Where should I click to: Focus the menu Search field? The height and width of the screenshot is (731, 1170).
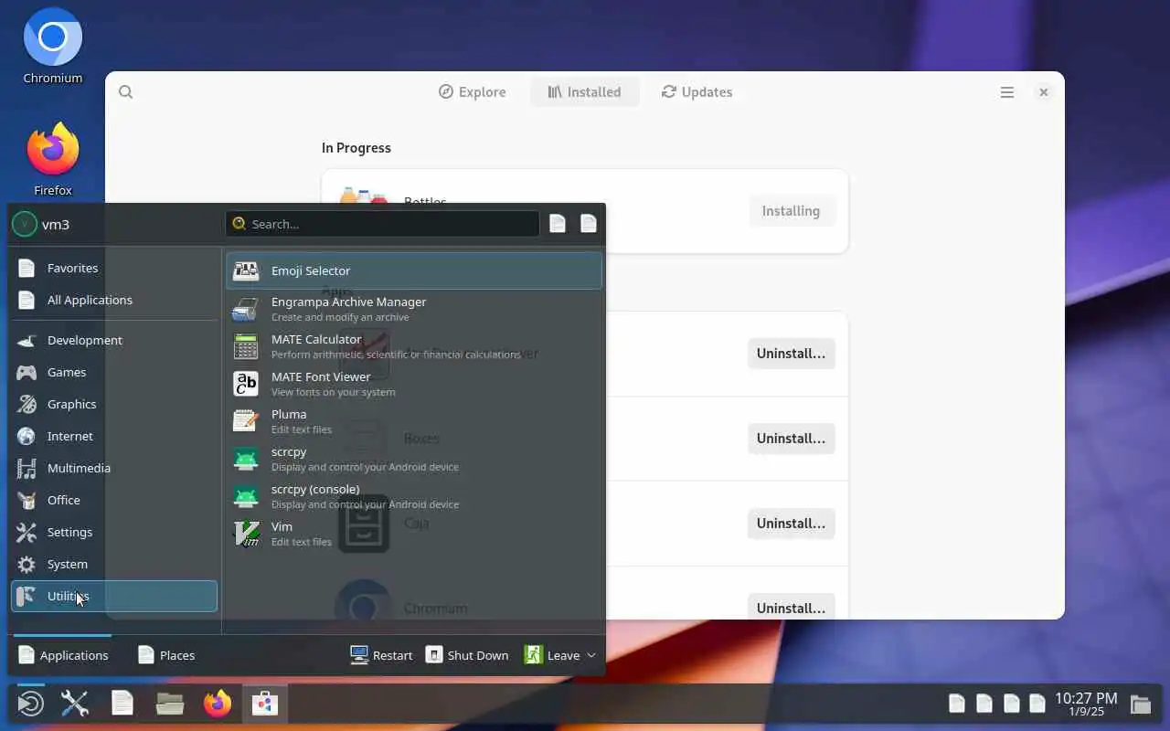[x=382, y=224]
